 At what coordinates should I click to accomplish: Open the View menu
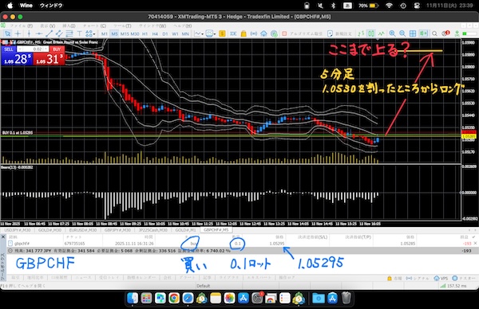pos(48,26)
